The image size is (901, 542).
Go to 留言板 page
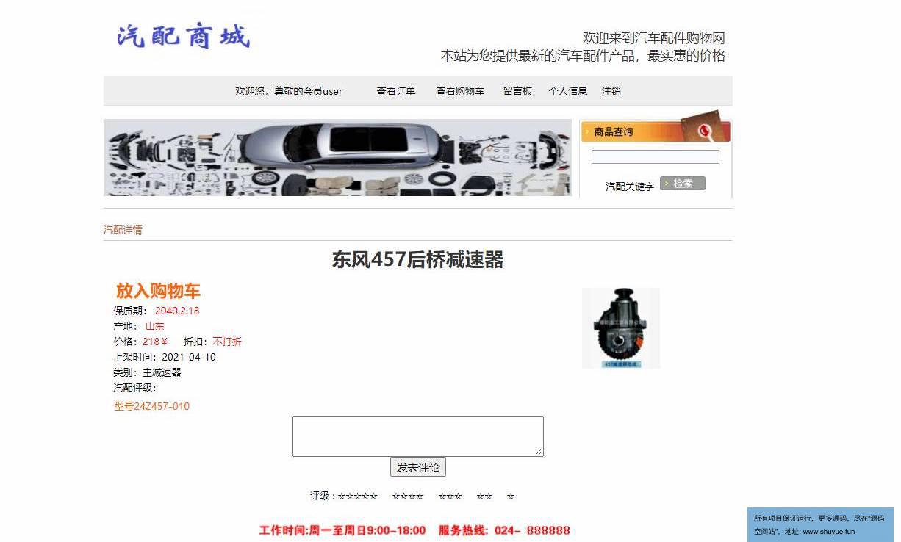517,91
